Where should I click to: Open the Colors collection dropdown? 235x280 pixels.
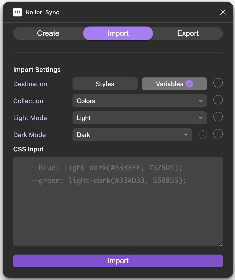pos(133,101)
